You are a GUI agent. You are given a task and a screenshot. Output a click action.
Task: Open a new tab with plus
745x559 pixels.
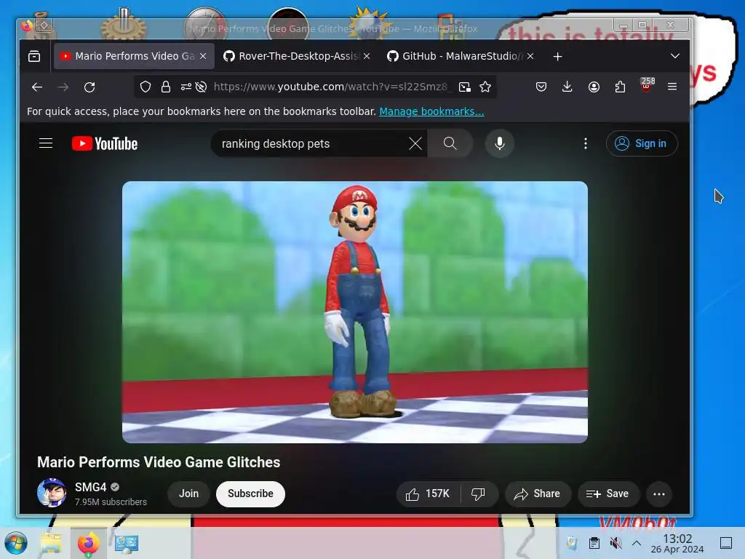pos(558,57)
